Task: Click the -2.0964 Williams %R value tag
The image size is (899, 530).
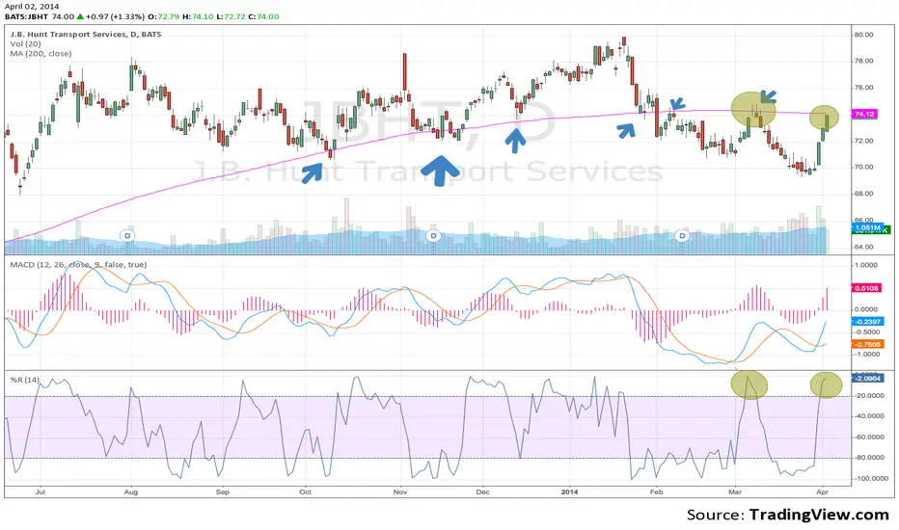Action: pos(867,378)
